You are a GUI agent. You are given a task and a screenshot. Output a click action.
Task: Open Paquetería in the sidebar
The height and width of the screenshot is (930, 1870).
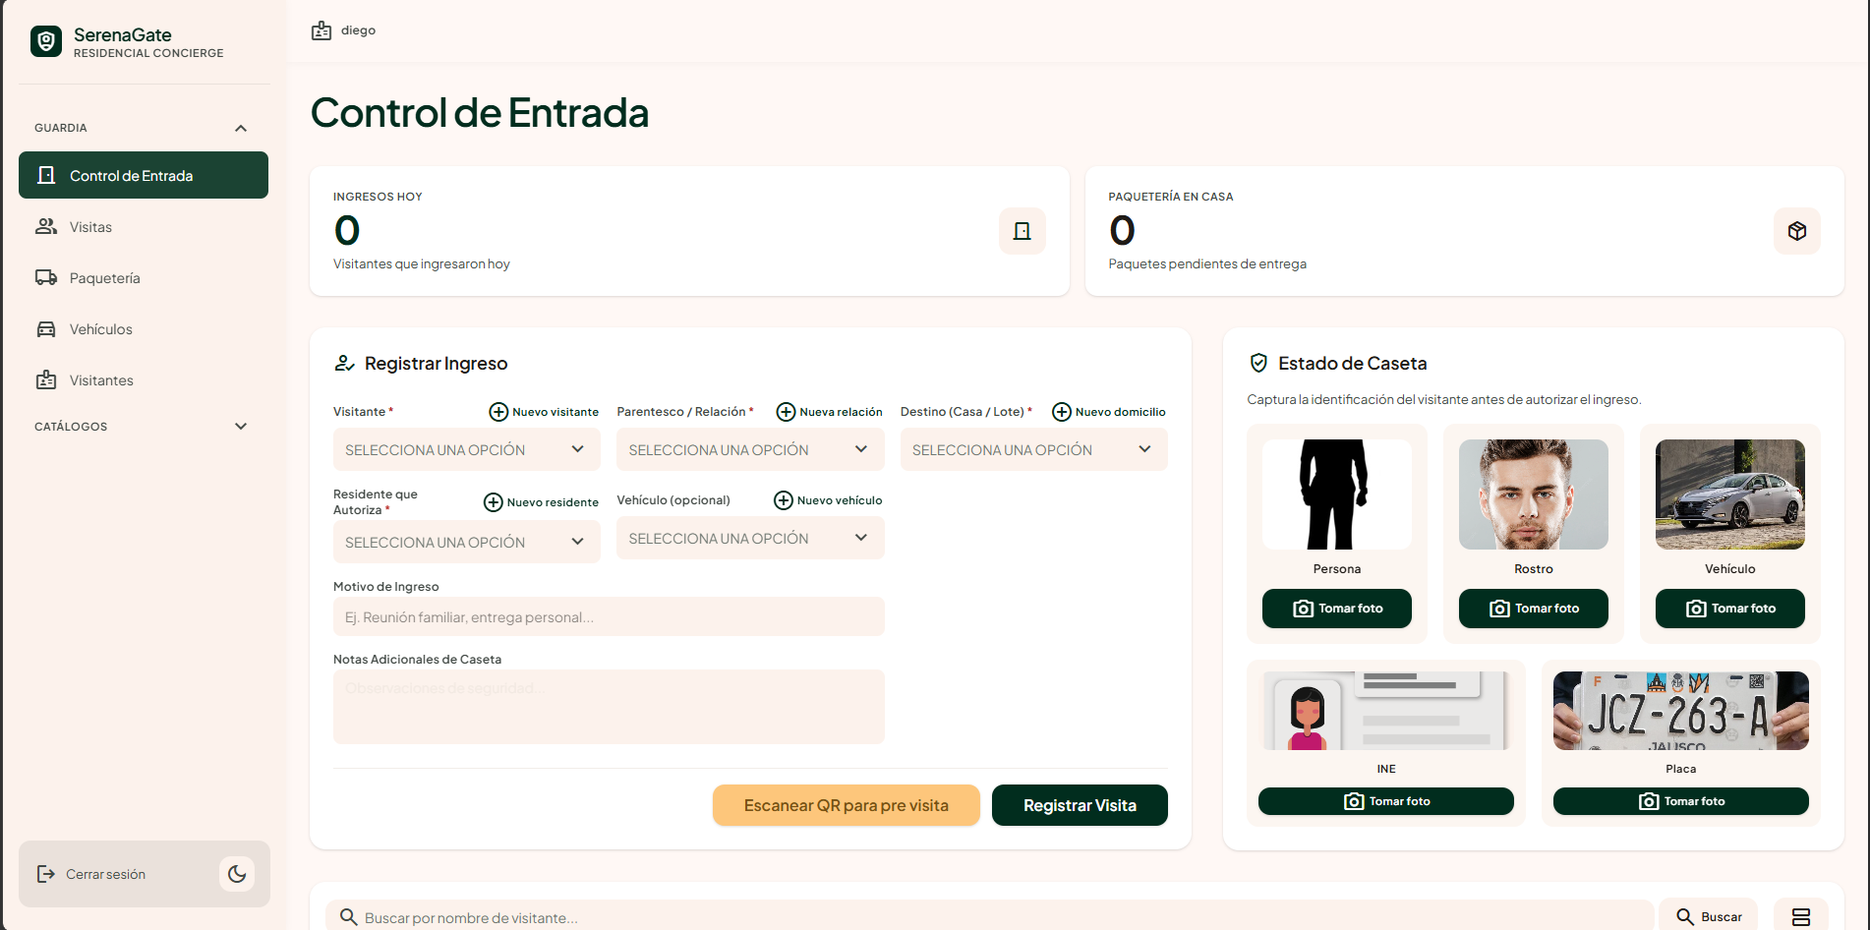(144, 277)
